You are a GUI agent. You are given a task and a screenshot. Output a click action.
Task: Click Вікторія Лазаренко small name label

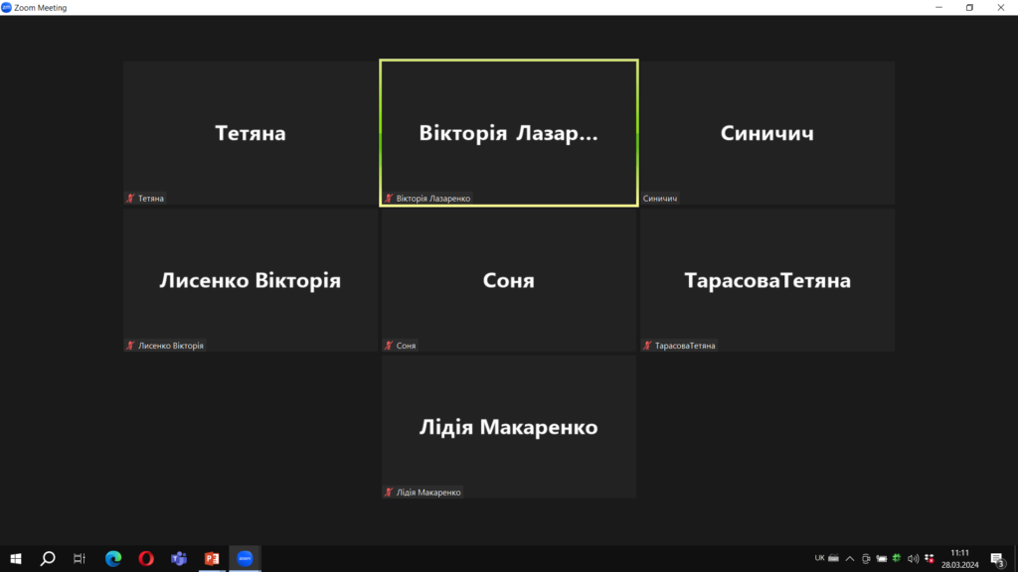(x=433, y=199)
